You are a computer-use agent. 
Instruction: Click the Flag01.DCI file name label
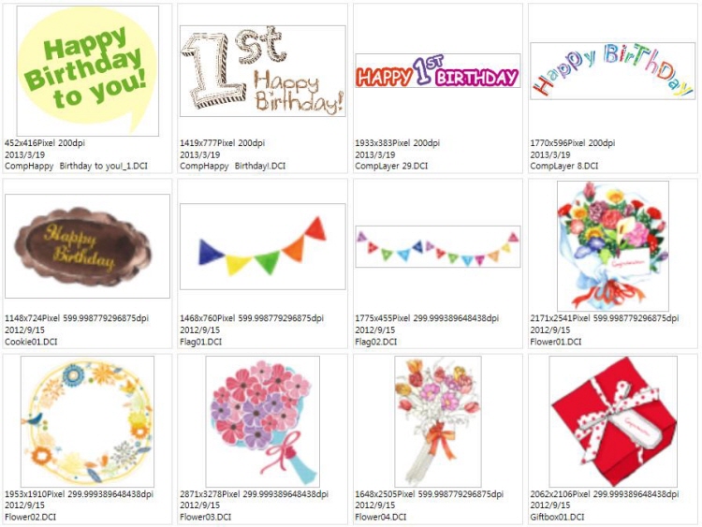(x=200, y=342)
